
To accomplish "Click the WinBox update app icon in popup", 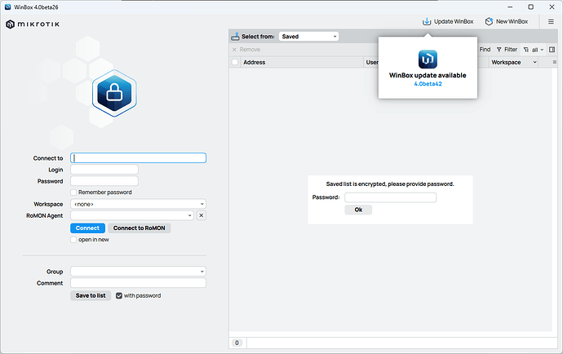I will point(428,60).
